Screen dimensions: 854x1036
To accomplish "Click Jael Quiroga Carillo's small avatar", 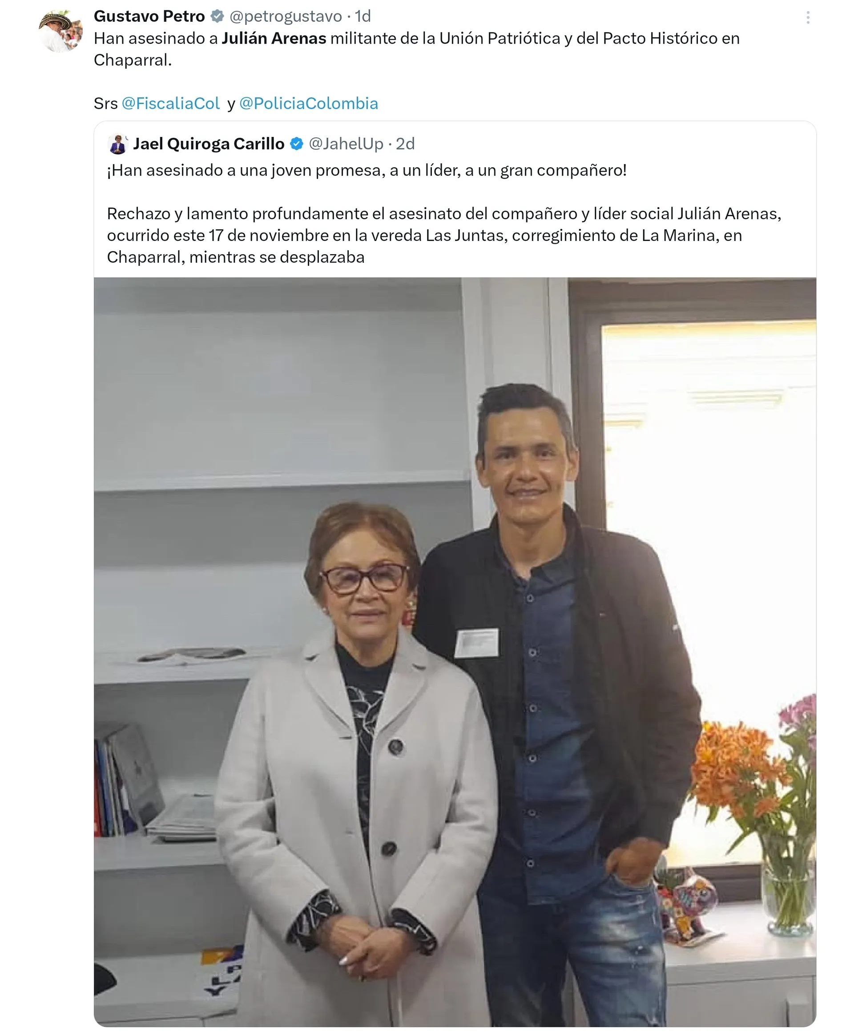I will click(117, 144).
